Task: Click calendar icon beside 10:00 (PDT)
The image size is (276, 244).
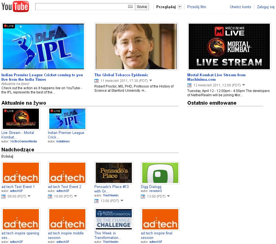Action: point(50,196)
